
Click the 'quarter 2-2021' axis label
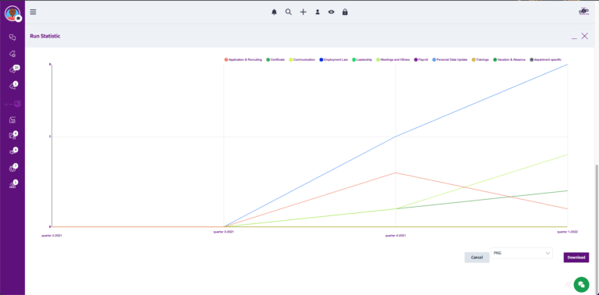pyautogui.click(x=52, y=236)
